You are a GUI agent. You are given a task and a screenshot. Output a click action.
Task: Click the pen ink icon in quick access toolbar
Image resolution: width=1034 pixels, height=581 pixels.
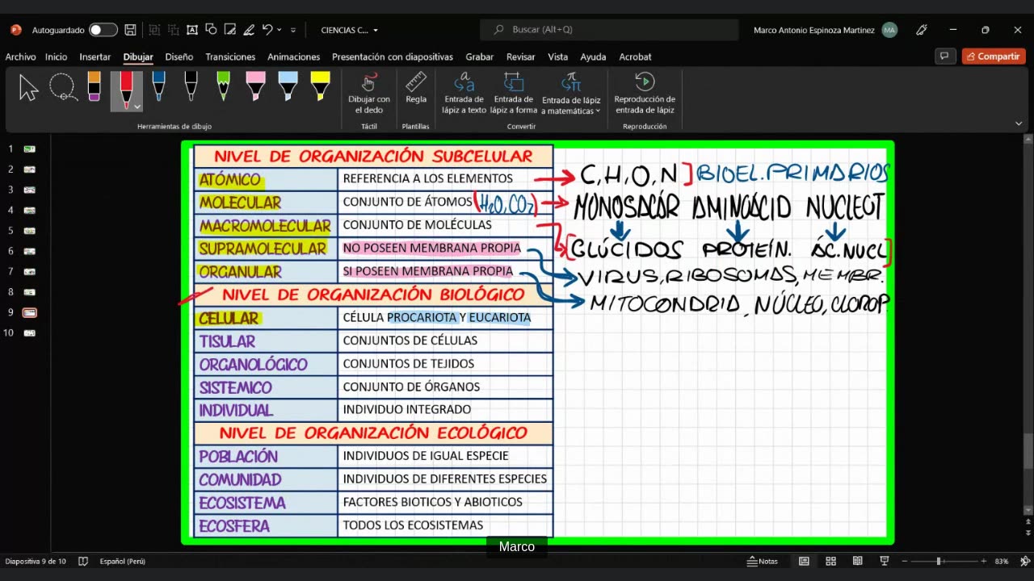(250, 30)
